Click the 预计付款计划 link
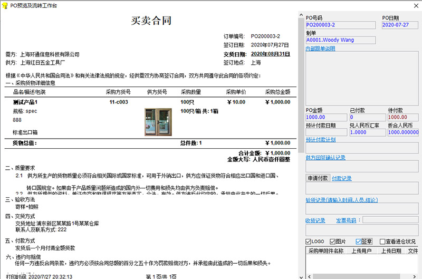This screenshot has height=279, width=422. [x=320, y=140]
